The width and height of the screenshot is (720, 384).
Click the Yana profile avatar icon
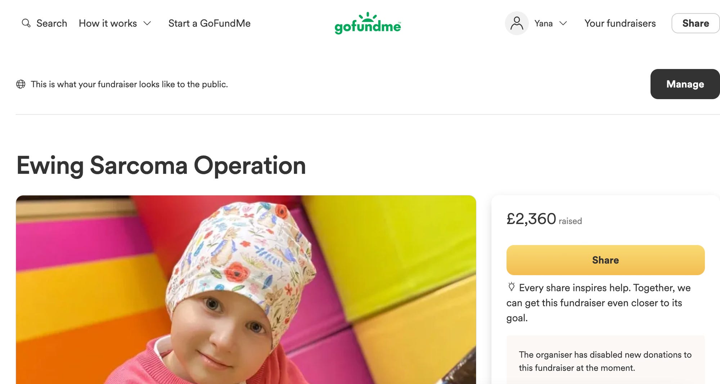click(x=517, y=23)
